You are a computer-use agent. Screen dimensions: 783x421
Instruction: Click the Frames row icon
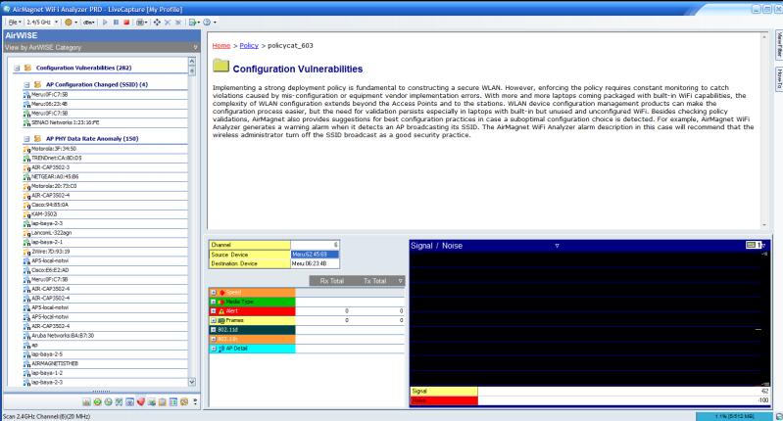pos(221,321)
